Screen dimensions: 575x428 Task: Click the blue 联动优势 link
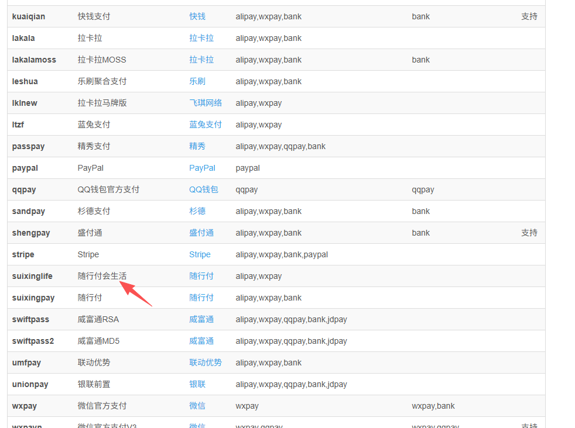(206, 363)
